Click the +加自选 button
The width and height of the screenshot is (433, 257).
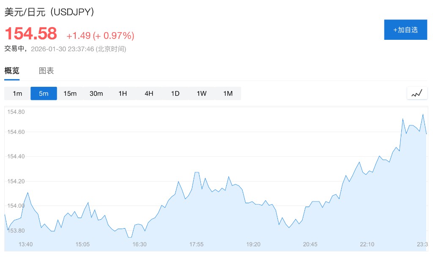tap(405, 30)
